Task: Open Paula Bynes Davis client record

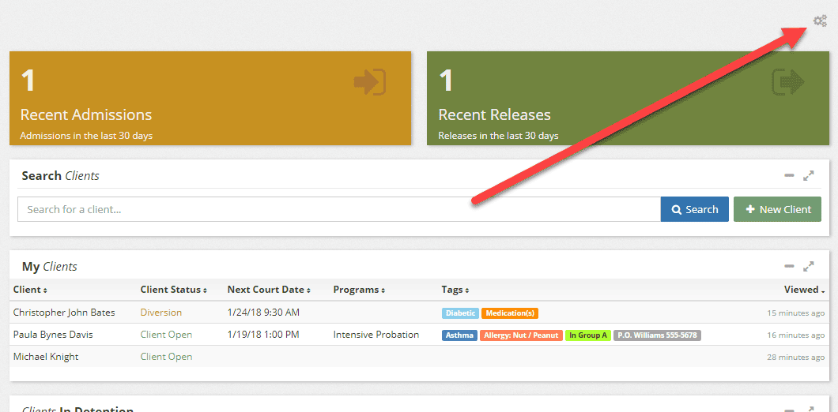Action: click(x=53, y=335)
